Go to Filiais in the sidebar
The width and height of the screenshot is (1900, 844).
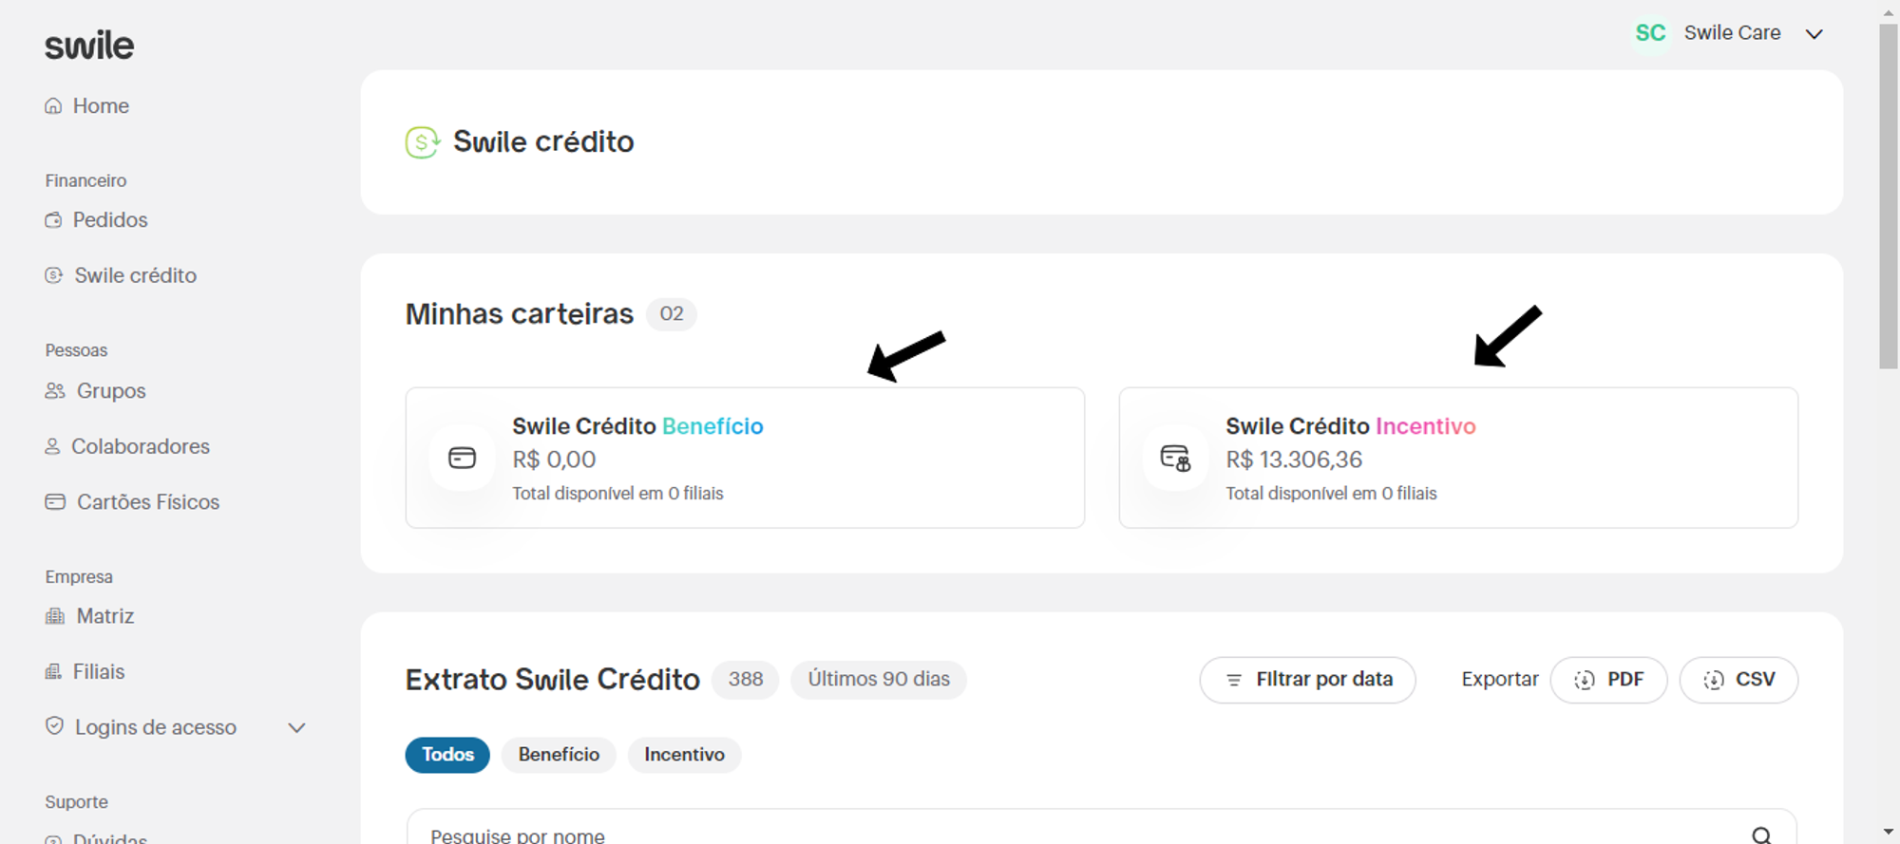tap(98, 672)
